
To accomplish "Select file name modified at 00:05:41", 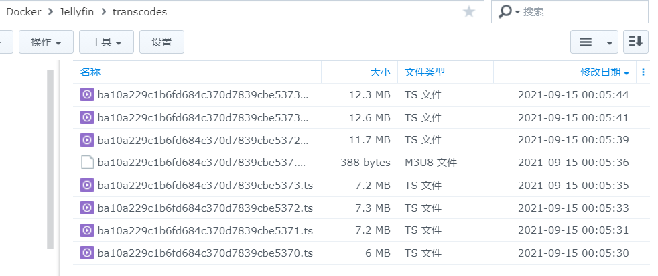I will click(202, 117).
